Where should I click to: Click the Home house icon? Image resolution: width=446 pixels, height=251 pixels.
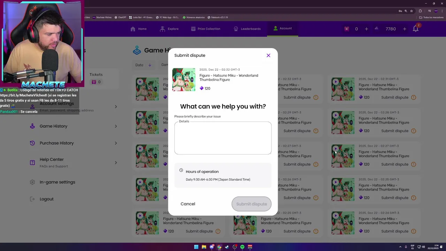(133, 29)
